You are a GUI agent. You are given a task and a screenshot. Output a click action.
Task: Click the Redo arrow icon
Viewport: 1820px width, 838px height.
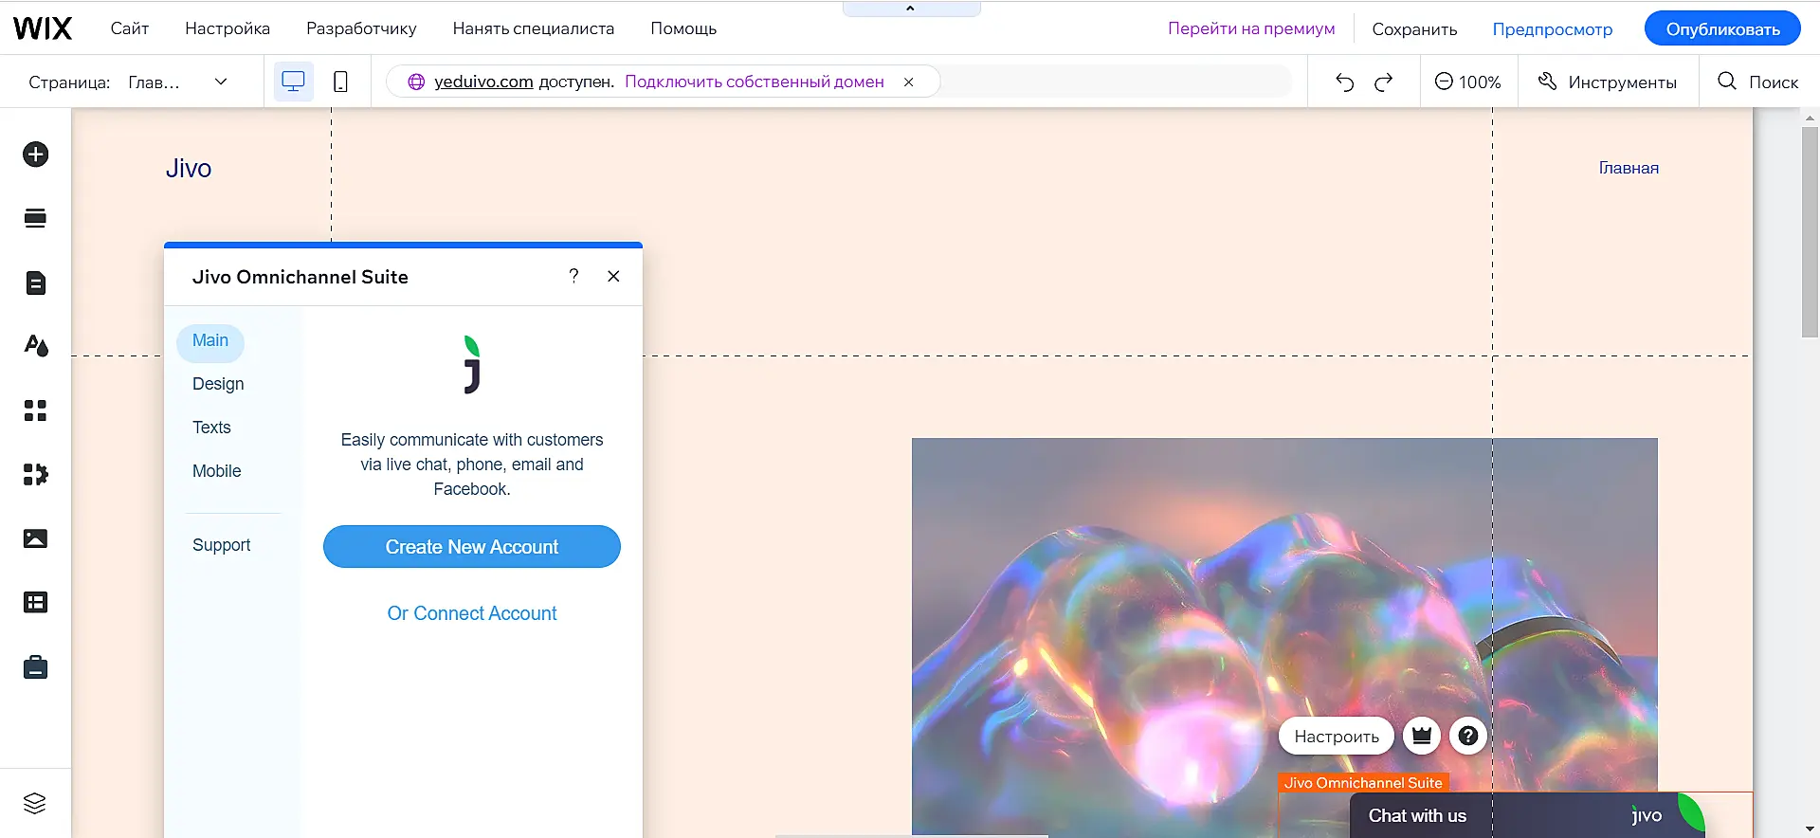pyautogui.click(x=1384, y=82)
